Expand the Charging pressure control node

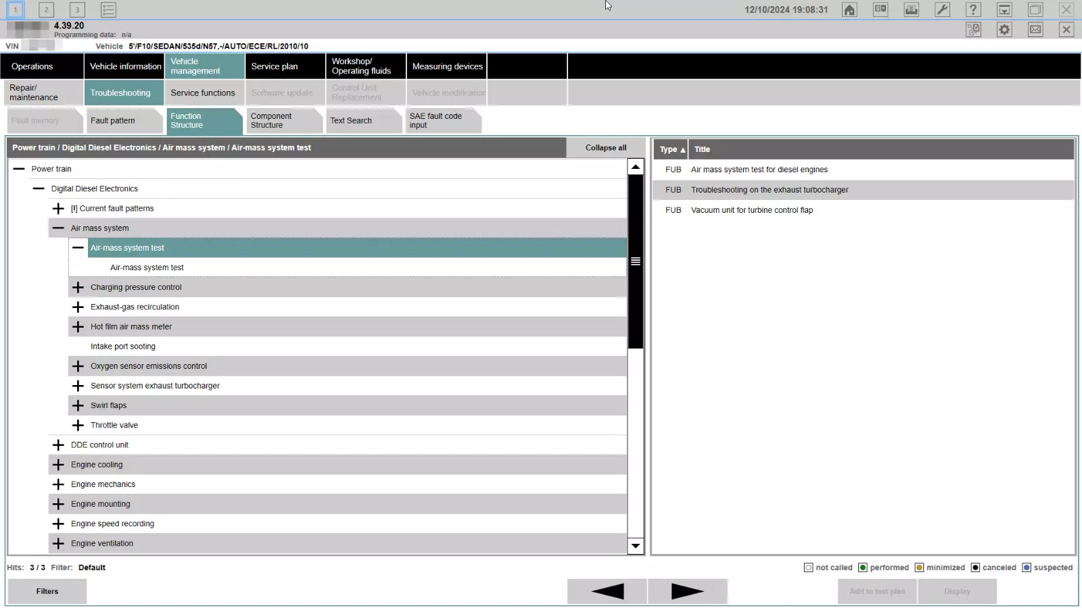pyautogui.click(x=78, y=287)
